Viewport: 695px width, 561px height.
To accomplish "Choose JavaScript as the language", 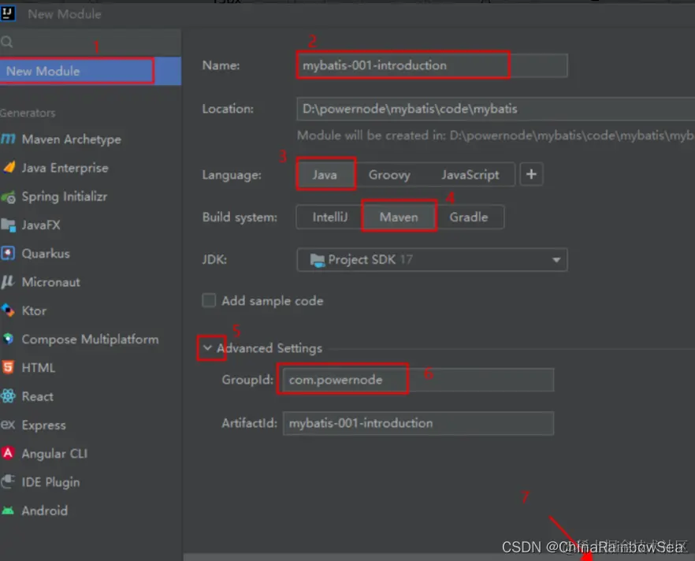I will point(470,175).
